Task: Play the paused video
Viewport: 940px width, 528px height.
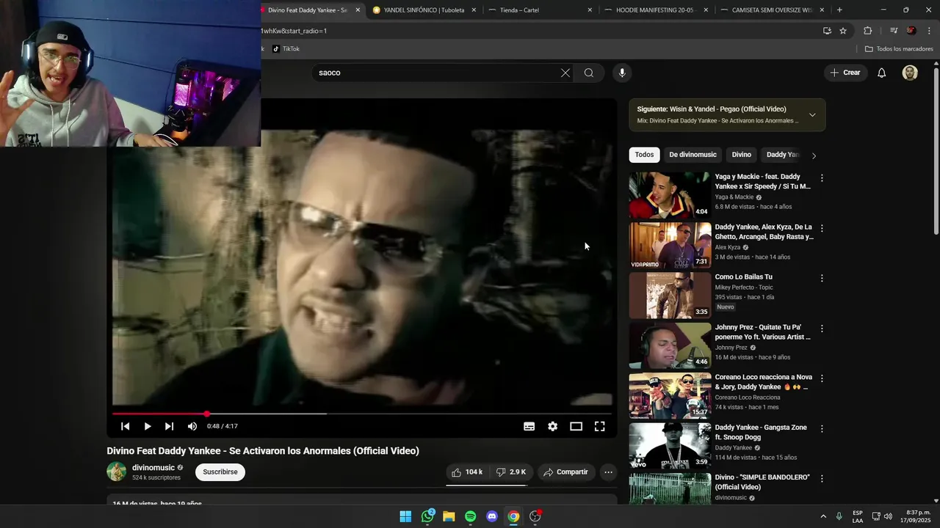Action: 147,426
